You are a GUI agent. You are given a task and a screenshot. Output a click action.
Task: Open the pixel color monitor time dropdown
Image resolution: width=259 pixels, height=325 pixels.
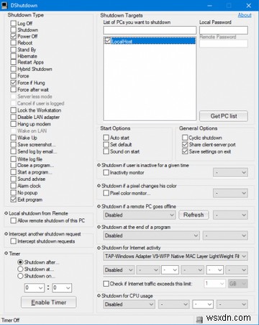[230, 193]
